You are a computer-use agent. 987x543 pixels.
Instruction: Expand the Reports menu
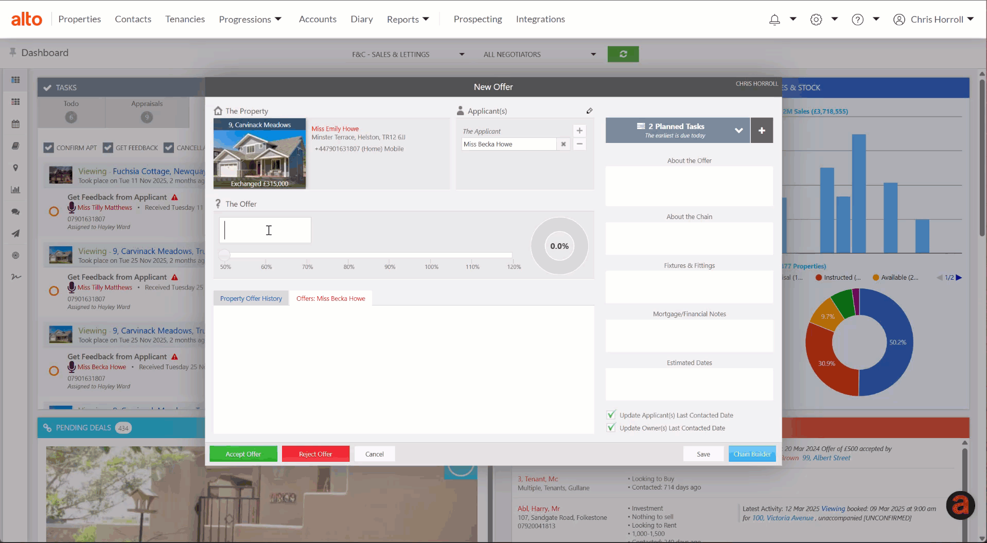(x=408, y=19)
